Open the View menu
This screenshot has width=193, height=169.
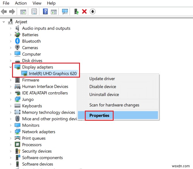[x=37, y=3]
